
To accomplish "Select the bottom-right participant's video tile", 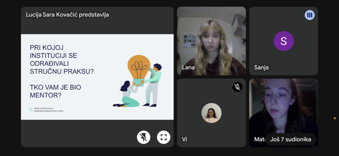I will point(284,113).
